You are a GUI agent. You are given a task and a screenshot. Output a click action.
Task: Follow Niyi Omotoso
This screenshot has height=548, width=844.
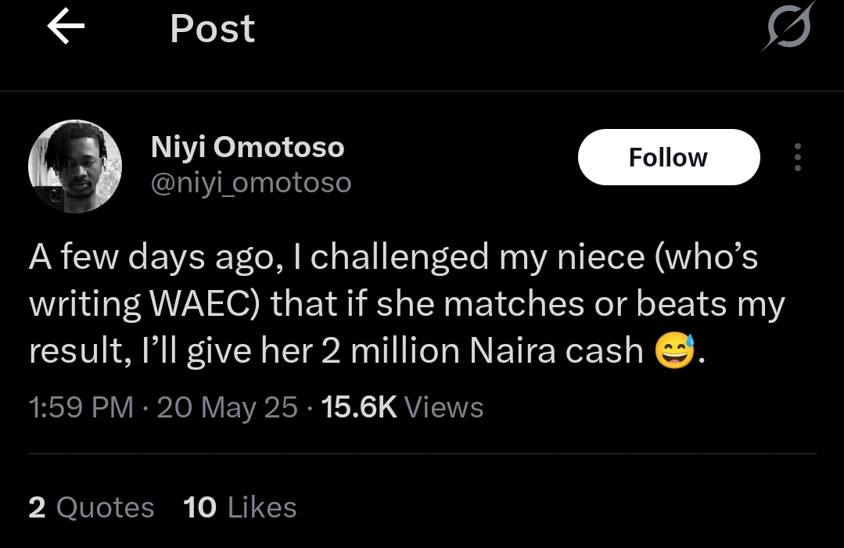point(668,157)
